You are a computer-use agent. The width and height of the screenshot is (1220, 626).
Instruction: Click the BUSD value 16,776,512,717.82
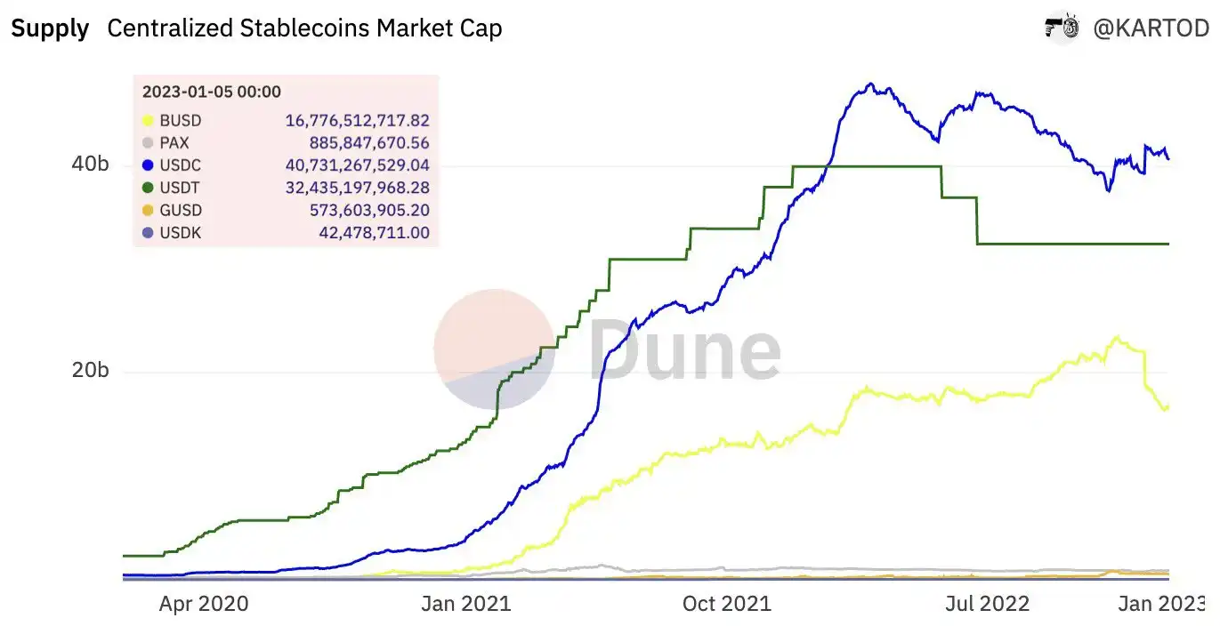[x=358, y=121]
